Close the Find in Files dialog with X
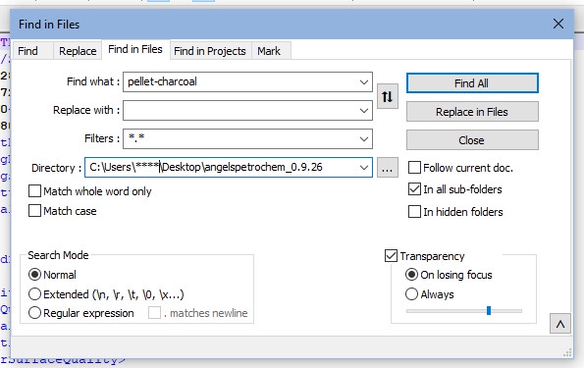Screen dimensions: 584x368 (557, 24)
